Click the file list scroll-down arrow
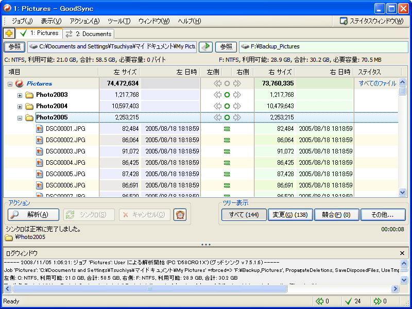Viewport: 412px width, 309px height. pyautogui.click(x=403, y=192)
